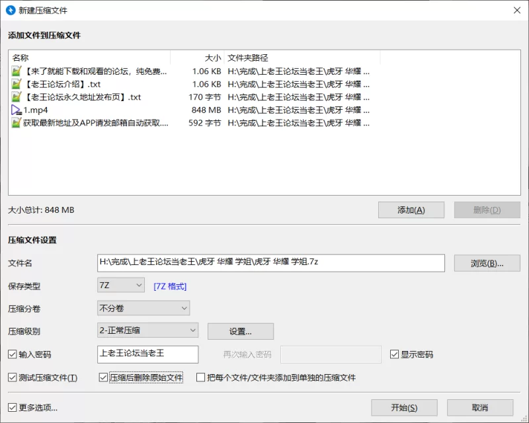This screenshot has height=423, width=529.
Task: Click the 大小总计: 848 MB text
Action: click(41, 210)
